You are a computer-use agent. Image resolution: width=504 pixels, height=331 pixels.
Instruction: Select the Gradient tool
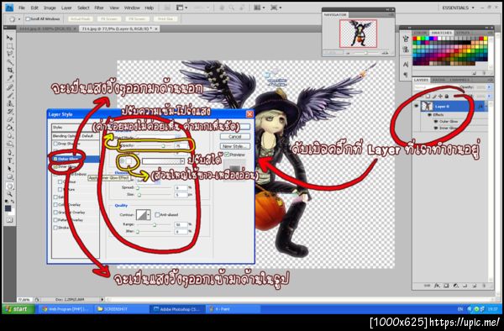(x=9, y=128)
